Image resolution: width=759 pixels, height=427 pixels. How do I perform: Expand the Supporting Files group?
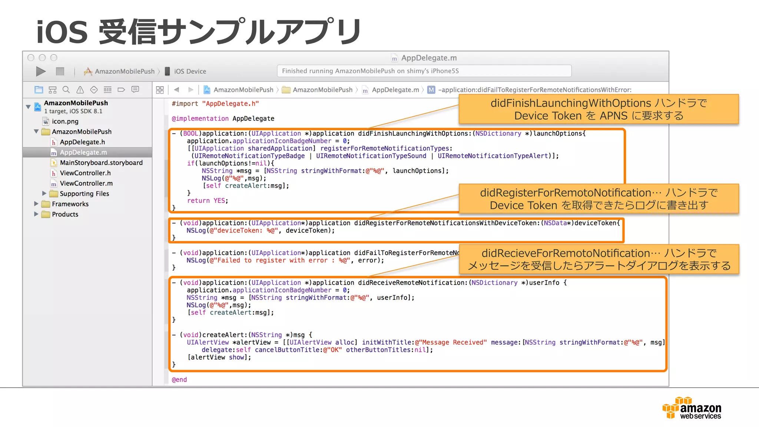click(44, 193)
